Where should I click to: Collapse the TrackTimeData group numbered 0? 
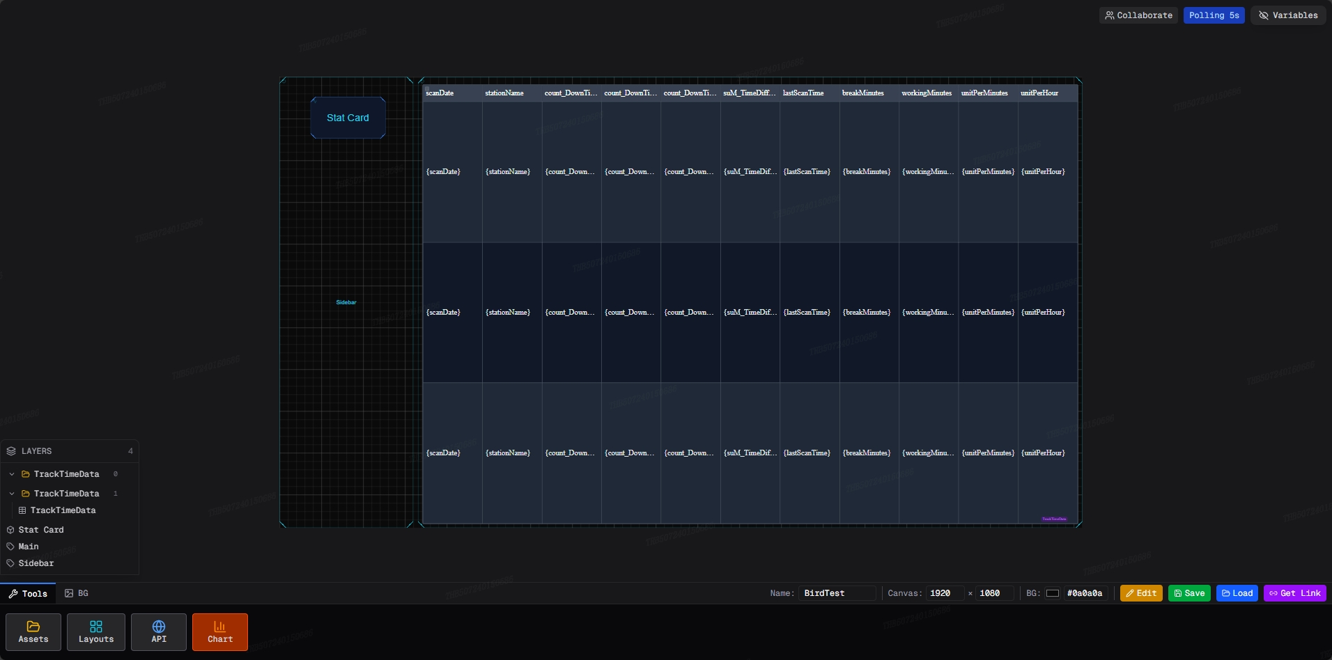(12, 474)
